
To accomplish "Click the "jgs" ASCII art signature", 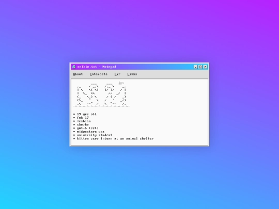I will [121, 83].
